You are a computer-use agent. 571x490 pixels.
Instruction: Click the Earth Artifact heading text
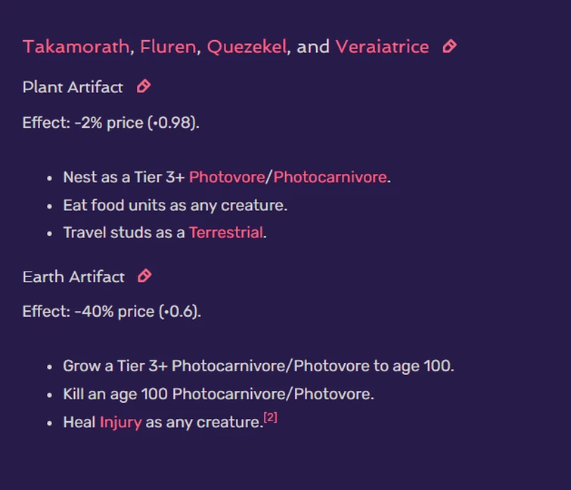[x=73, y=277]
